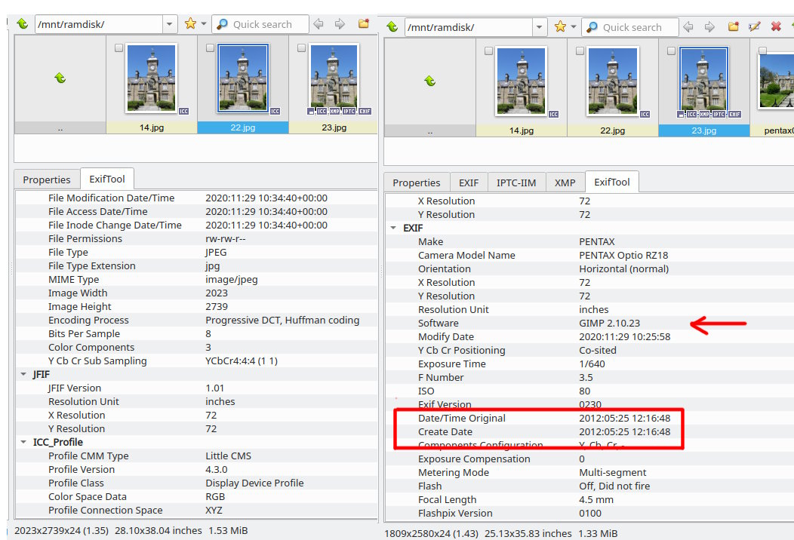
Task: Go up a folder in the right window toolbar
Action: click(392, 27)
